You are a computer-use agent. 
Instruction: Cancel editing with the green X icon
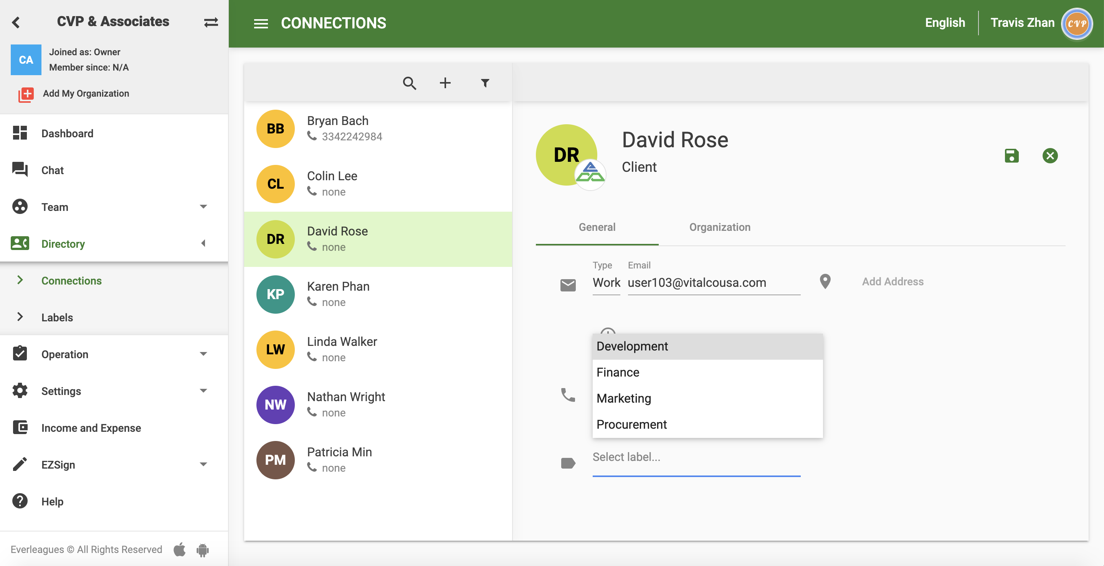click(x=1049, y=155)
